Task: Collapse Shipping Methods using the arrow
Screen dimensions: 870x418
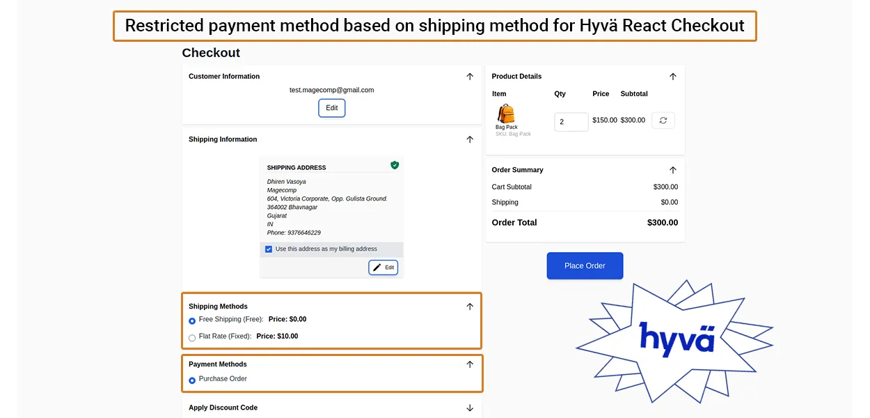Action: point(470,307)
